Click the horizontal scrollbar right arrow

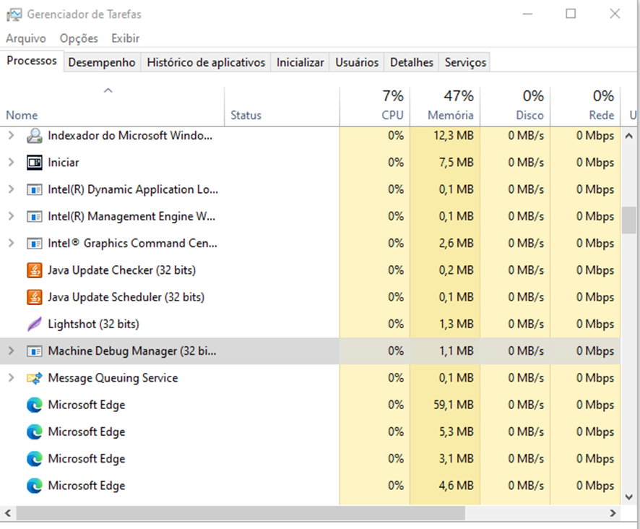click(x=613, y=513)
